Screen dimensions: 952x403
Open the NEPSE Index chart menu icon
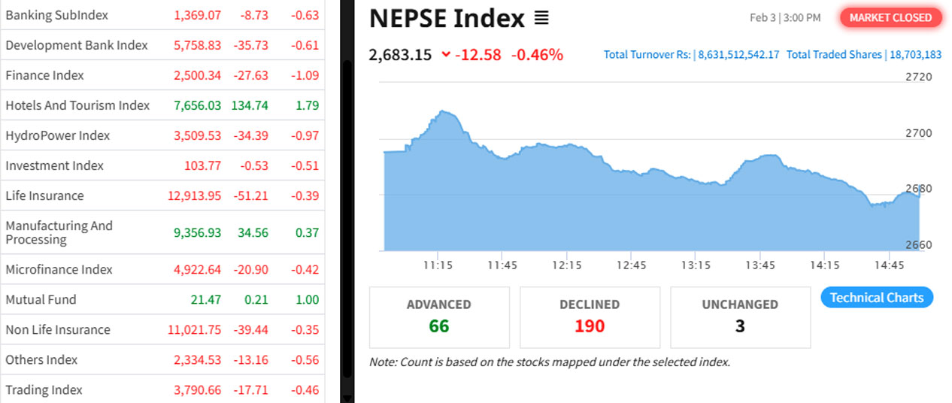[541, 18]
